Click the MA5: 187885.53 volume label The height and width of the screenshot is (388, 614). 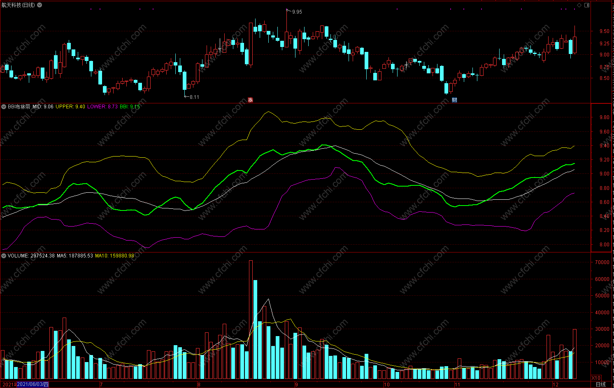point(75,255)
